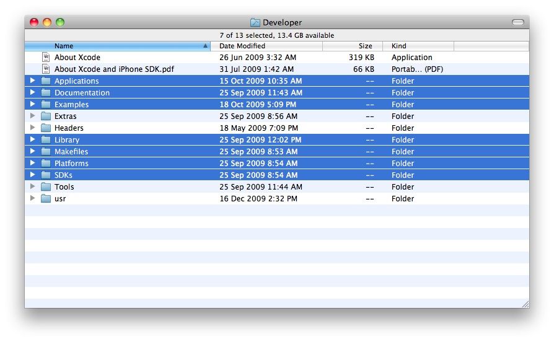Click the Documentation folder name
This screenshot has height=342, width=554.
pyautogui.click(x=82, y=92)
